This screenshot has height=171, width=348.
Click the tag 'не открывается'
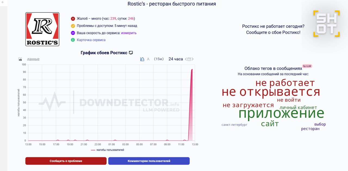[x=271, y=92]
